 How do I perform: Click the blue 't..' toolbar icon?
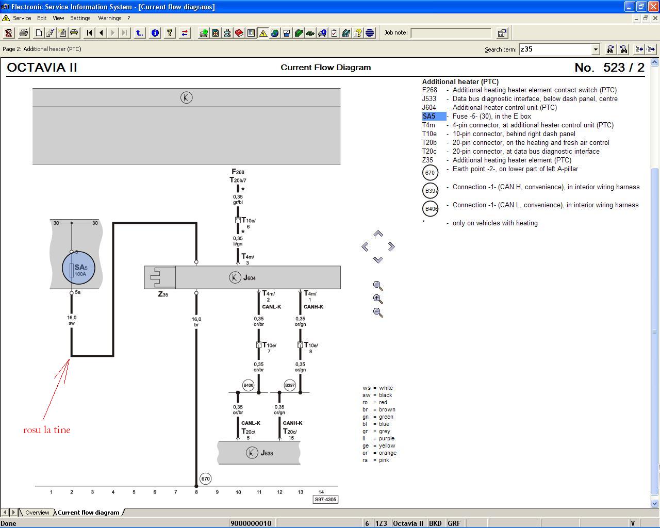[x=140, y=33]
